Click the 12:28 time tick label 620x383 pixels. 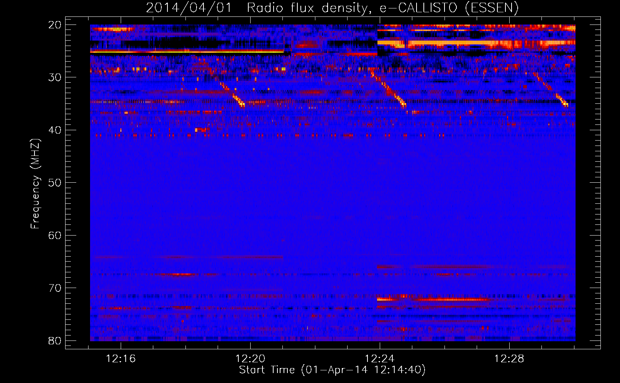509,359
